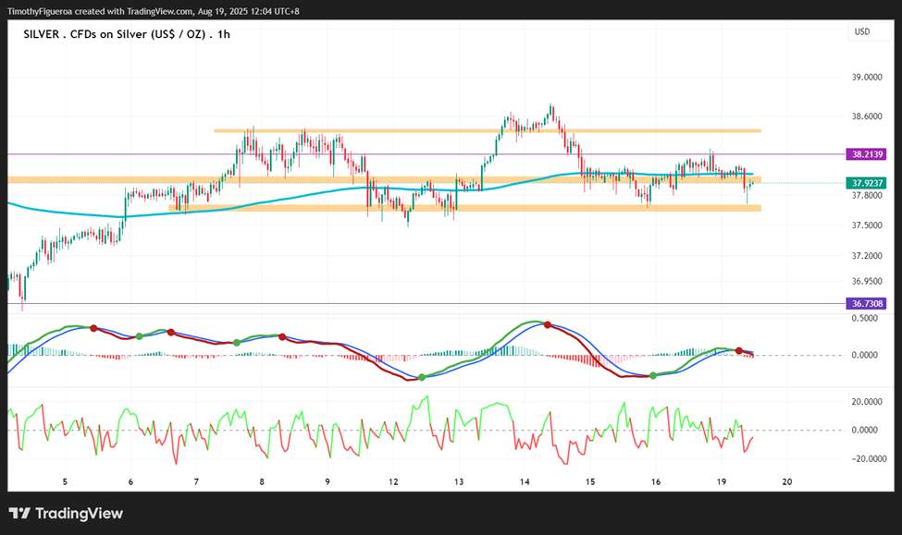The image size is (902, 535).
Task: Click the 38.6000 price axis value
Action: [x=867, y=116]
